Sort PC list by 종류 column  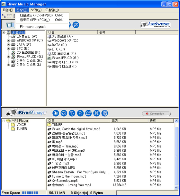pos(116,32)
